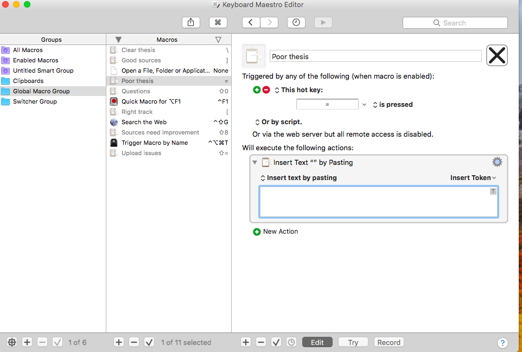
Task: Open 'This hot key' trigger type popup
Action: point(298,90)
